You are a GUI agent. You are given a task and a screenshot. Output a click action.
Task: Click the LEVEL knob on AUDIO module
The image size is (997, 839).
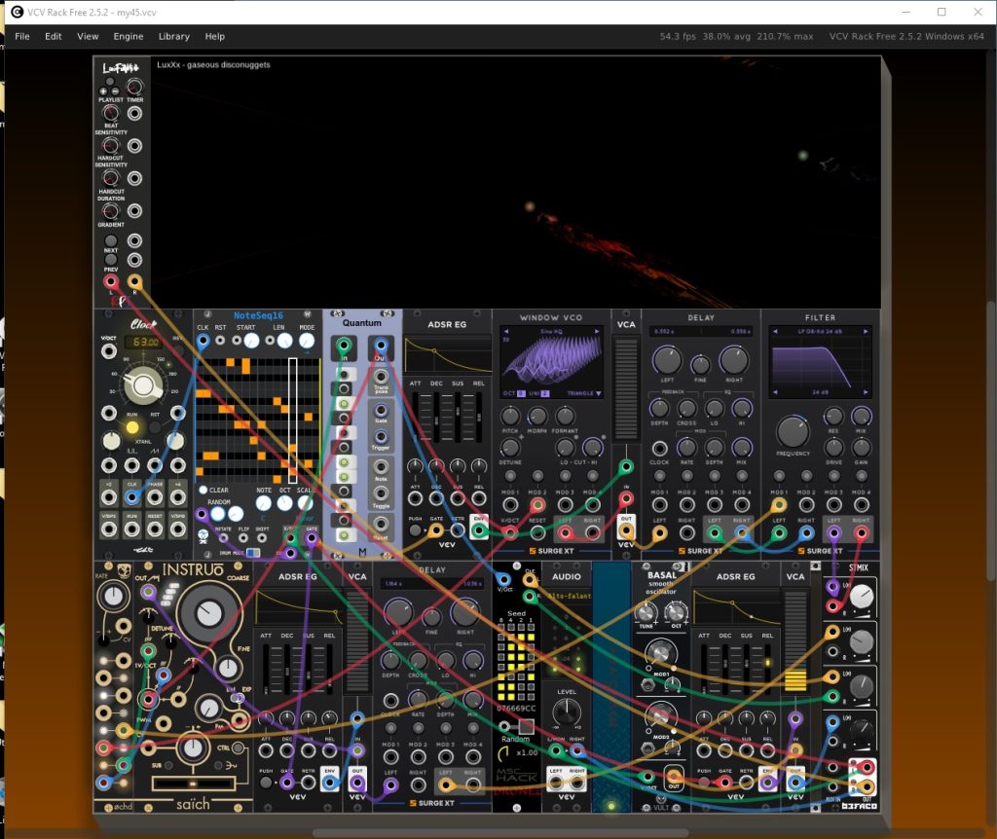[x=566, y=712]
